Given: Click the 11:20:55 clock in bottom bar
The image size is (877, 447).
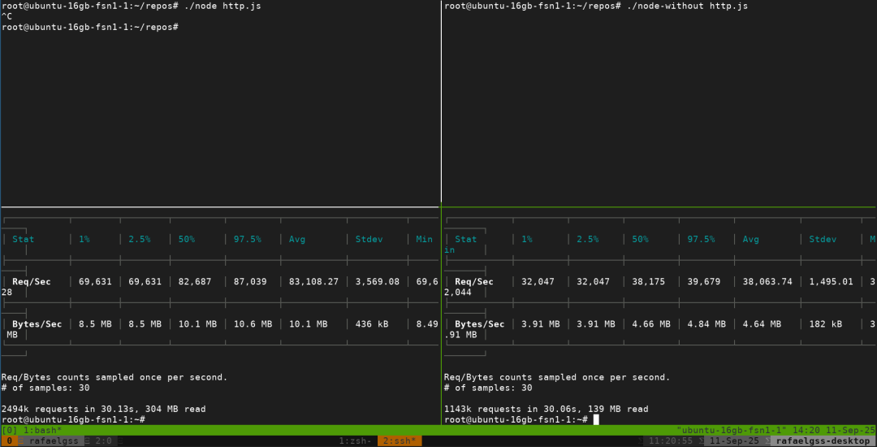Looking at the screenshot, I should point(670,440).
